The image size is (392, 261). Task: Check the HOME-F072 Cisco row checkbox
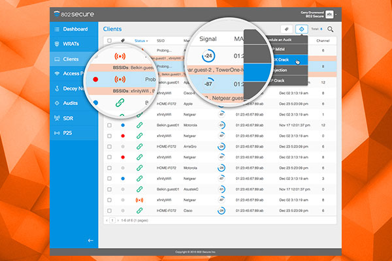109,211
